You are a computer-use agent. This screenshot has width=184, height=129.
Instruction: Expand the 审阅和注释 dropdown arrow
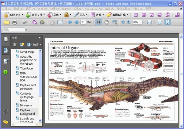pyautogui.click(x=127, y=15)
